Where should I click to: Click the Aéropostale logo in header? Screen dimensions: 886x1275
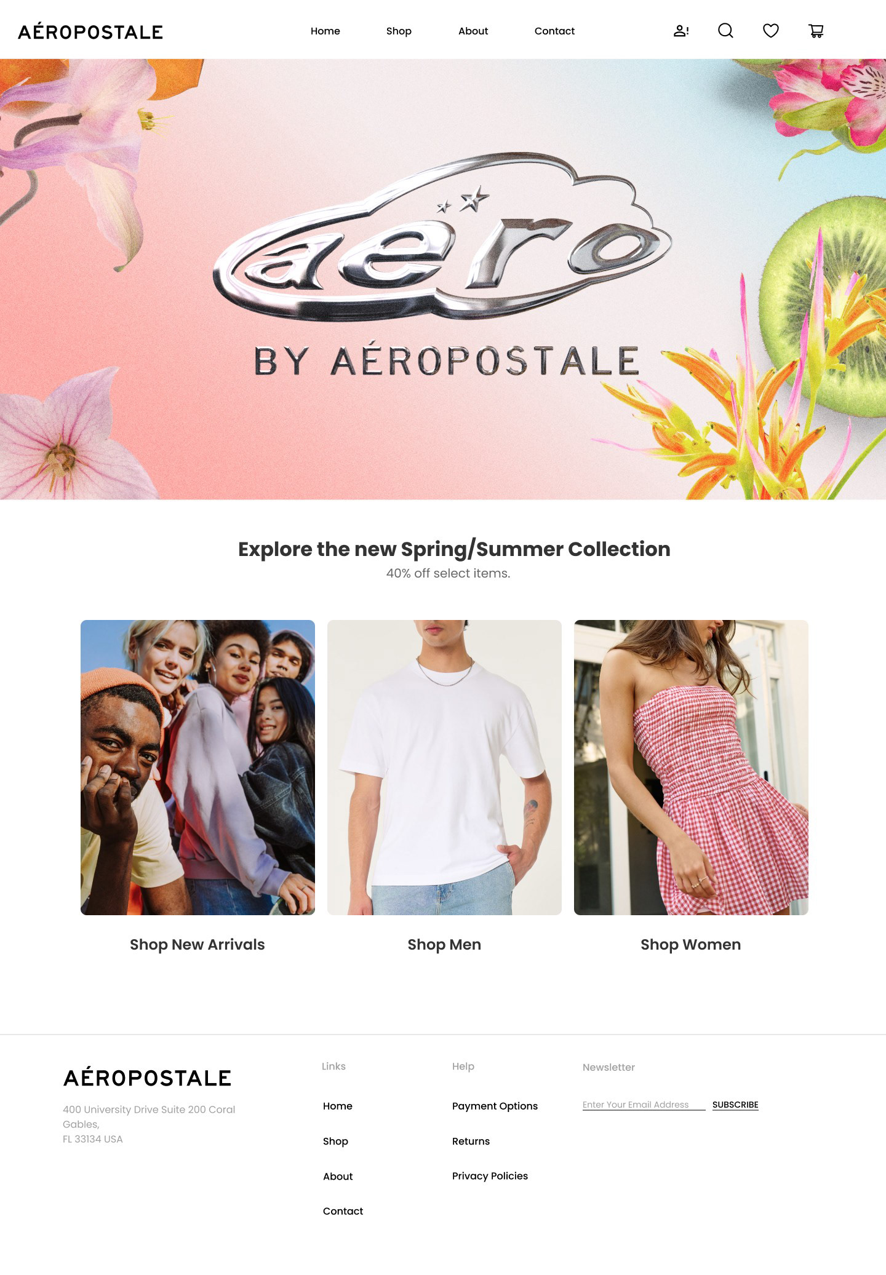(90, 31)
